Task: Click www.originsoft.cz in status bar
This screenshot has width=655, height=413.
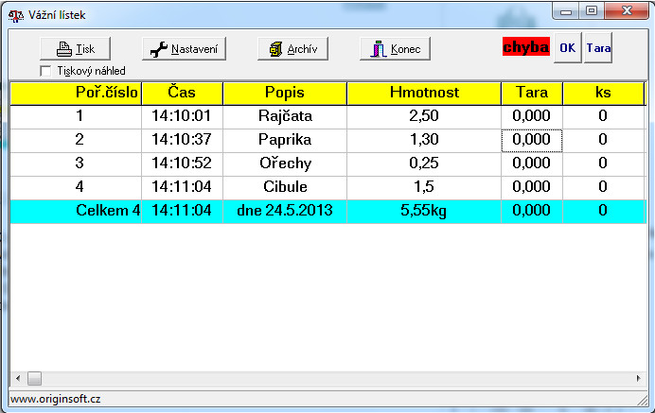Action: 56,399
